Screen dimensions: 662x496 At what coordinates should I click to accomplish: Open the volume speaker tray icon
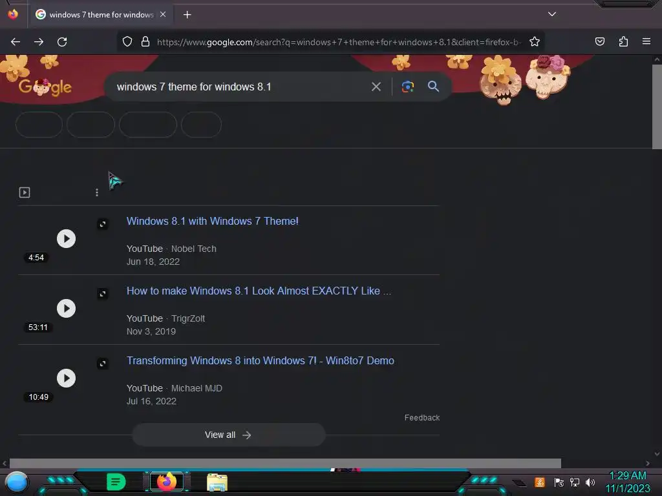pyautogui.click(x=590, y=482)
